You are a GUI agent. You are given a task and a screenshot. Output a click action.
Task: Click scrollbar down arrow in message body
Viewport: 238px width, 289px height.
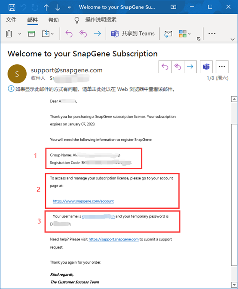click(234, 285)
